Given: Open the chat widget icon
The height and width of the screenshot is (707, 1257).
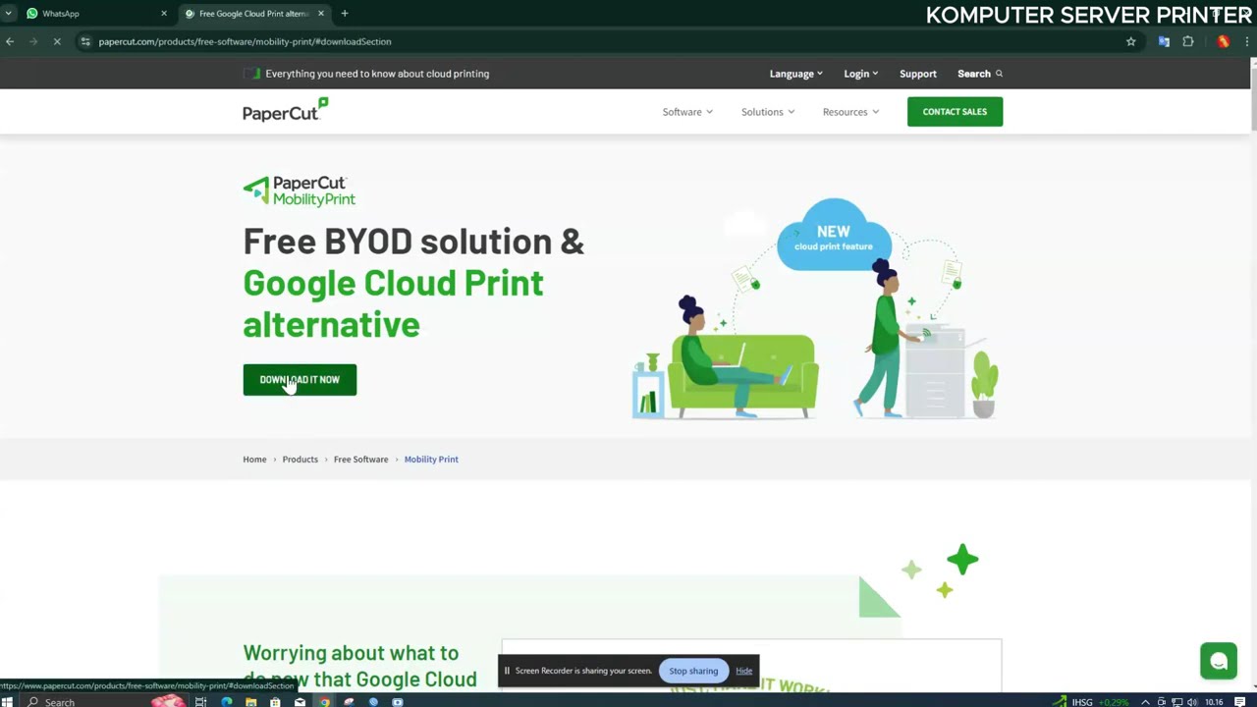Looking at the screenshot, I should tap(1219, 661).
